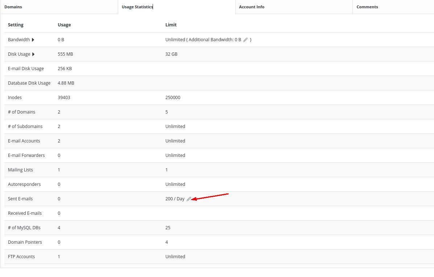Select the E-mail Accounts row label
Viewport: 434px width, 277px height.
24,141
